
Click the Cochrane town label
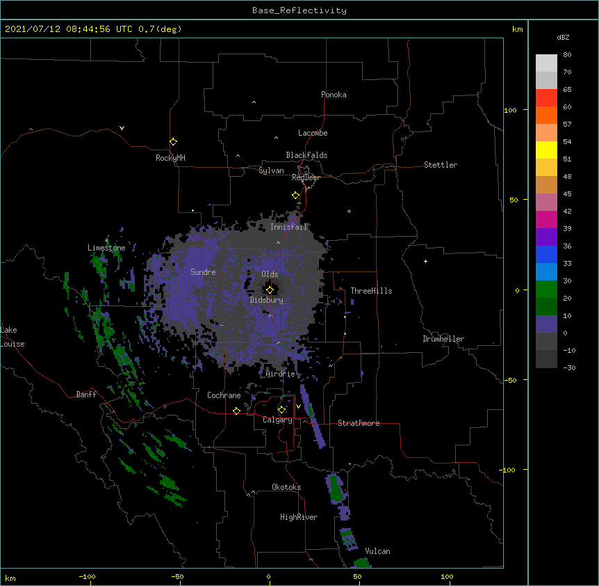[x=224, y=395]
